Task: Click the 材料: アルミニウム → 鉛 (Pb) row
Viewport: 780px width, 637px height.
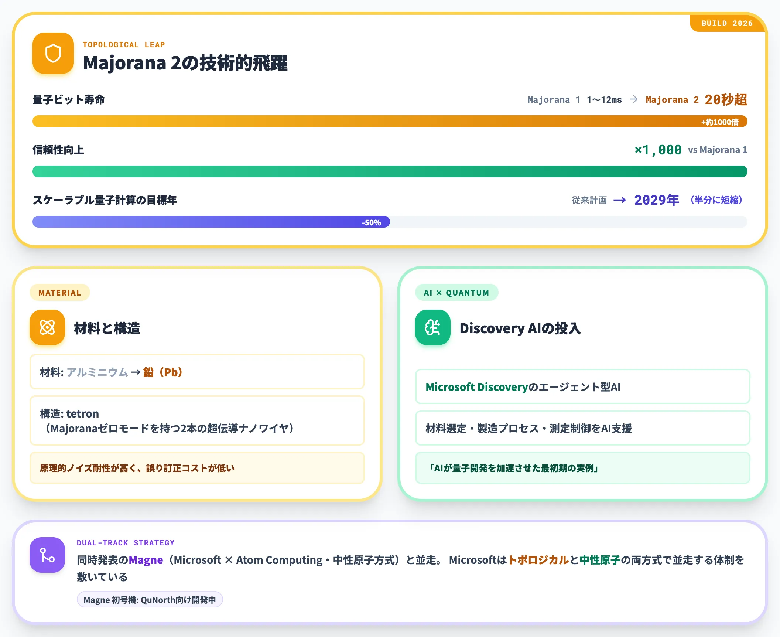Action: point(197,372)
